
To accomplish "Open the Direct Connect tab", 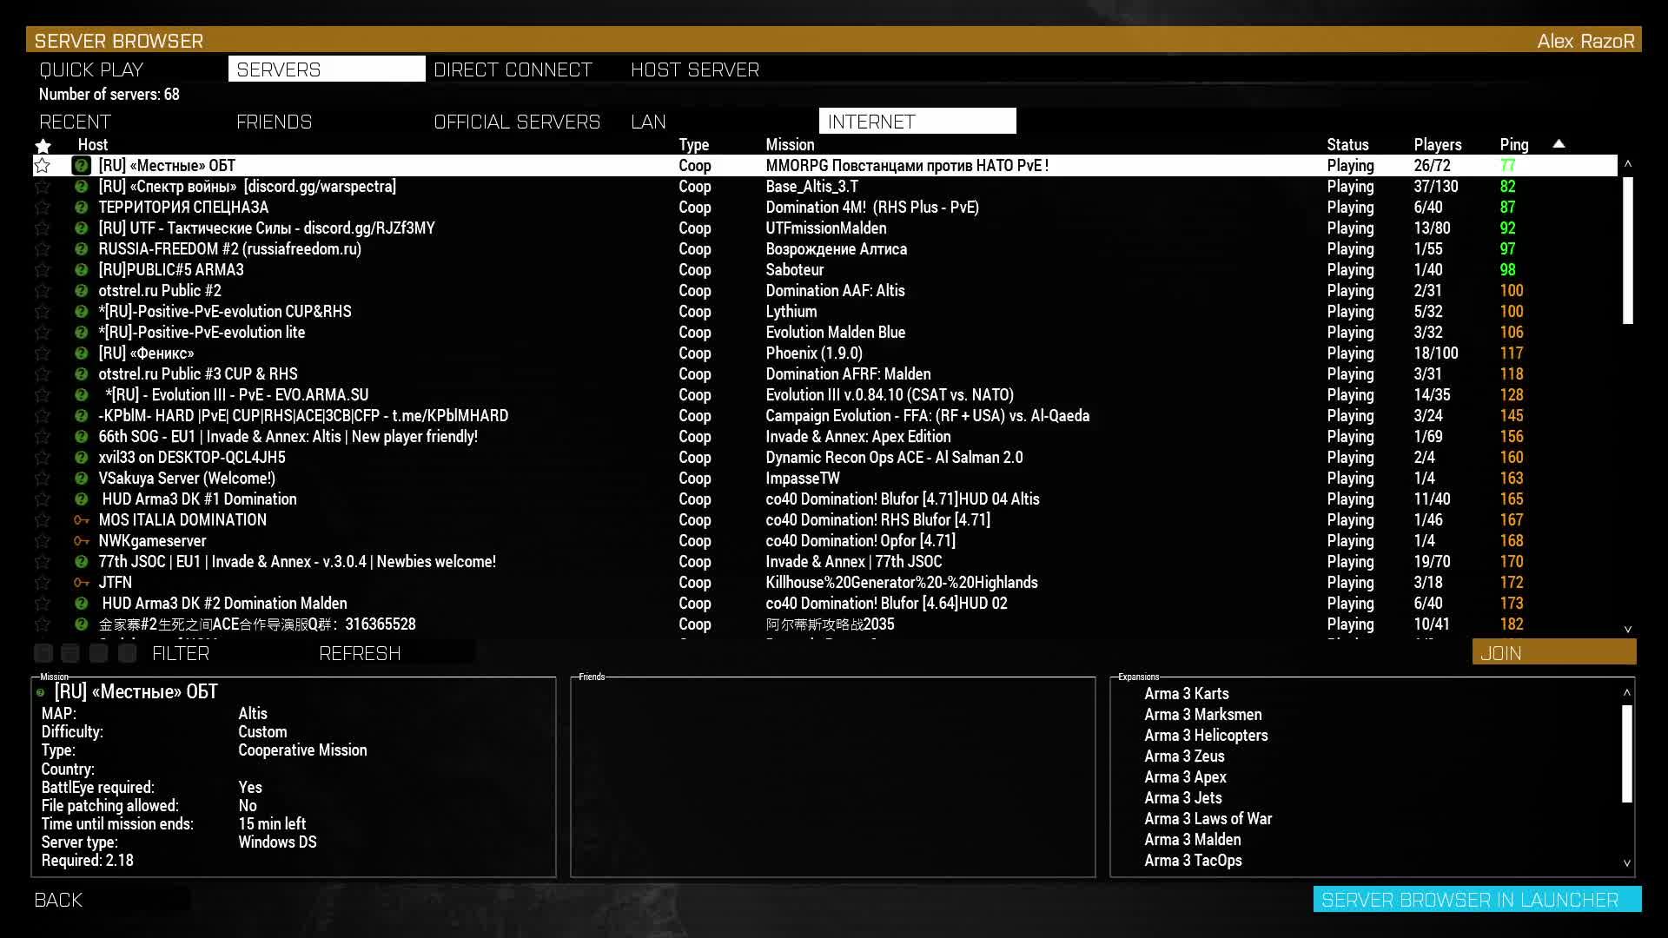I will [513, 69].
